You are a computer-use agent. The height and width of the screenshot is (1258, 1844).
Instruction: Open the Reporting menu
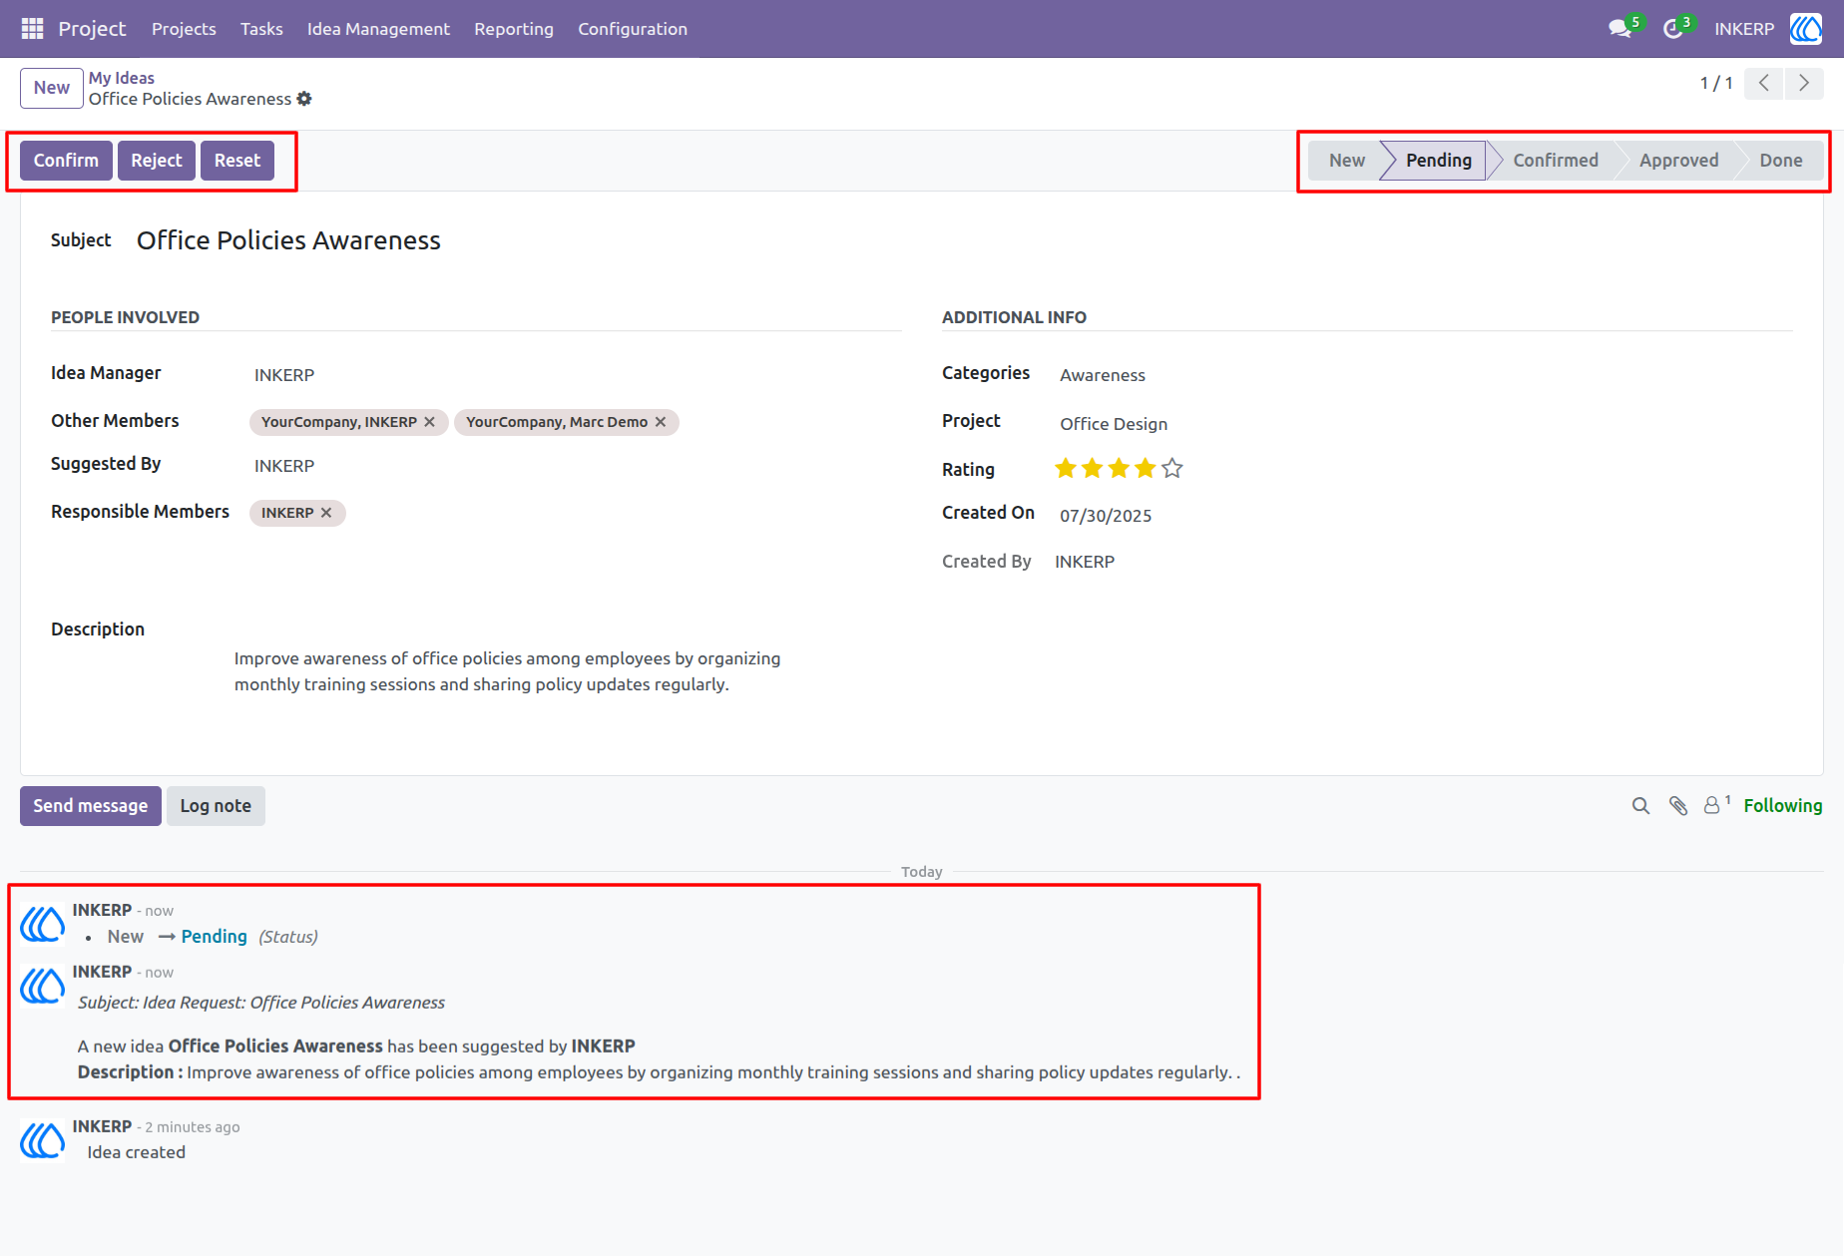click(514, 29)
